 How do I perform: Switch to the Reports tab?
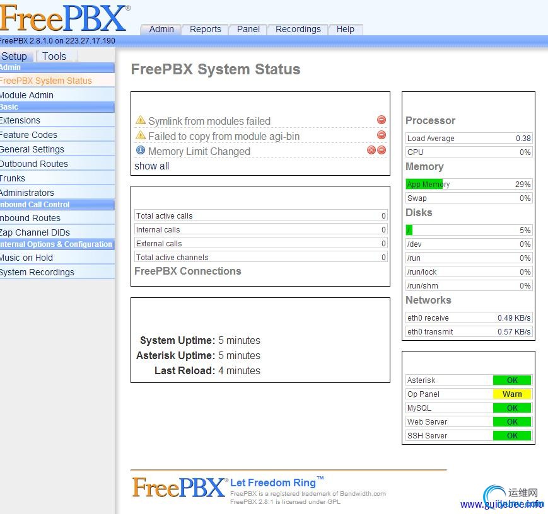[x=205, y=30]
